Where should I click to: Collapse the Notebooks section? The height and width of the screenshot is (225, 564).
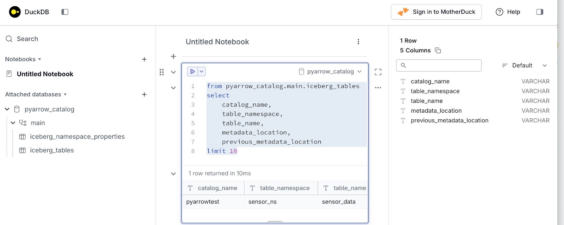39,59
